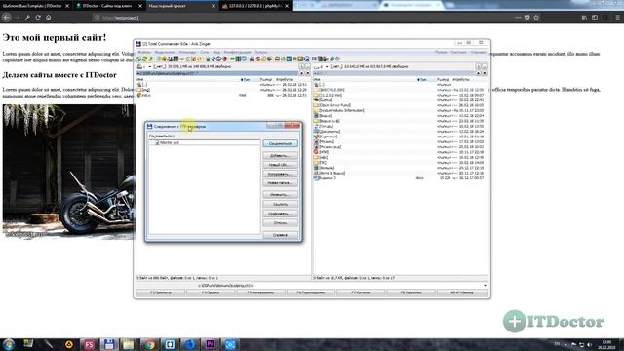Open Google Chrome from the taskbar

click(149, 344)
